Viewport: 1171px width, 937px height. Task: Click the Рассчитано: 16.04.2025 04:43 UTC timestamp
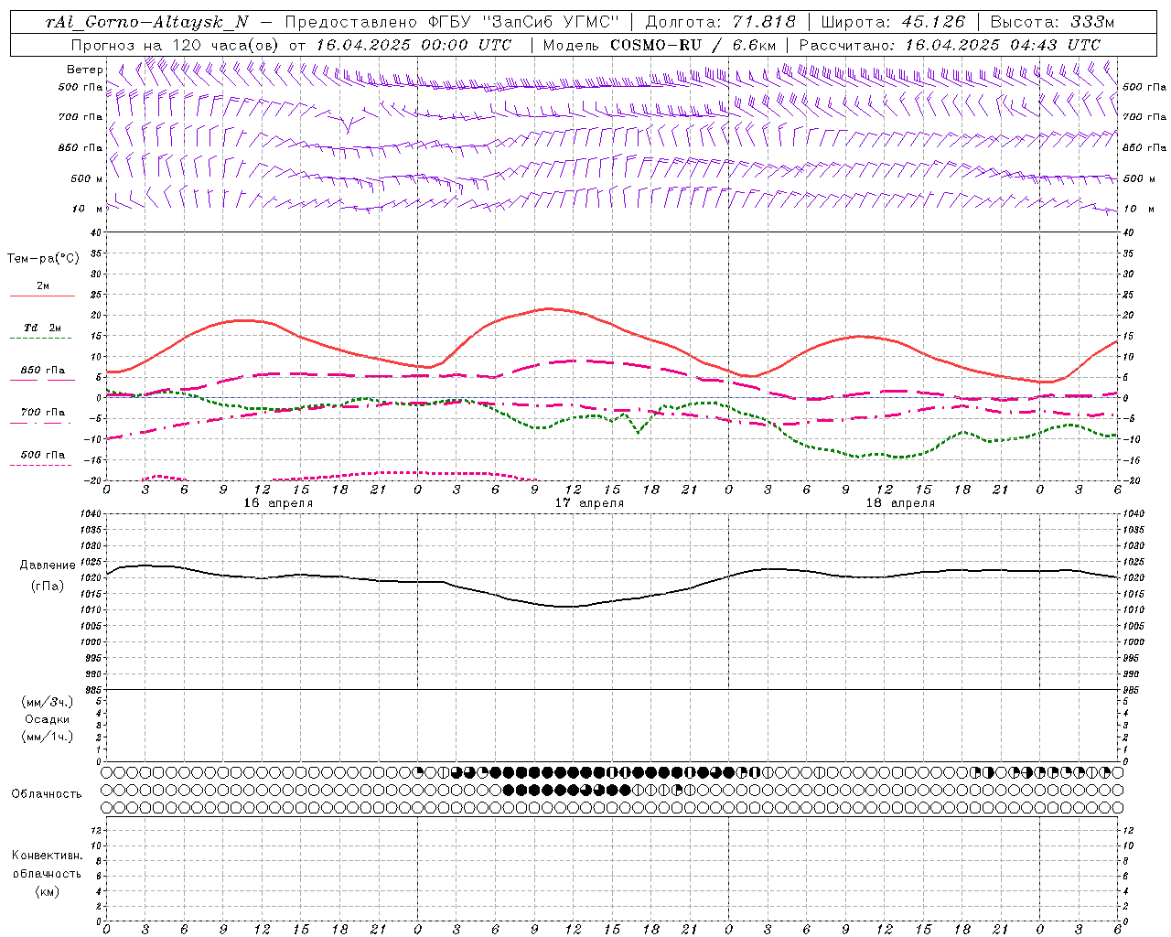click(950, 45)
